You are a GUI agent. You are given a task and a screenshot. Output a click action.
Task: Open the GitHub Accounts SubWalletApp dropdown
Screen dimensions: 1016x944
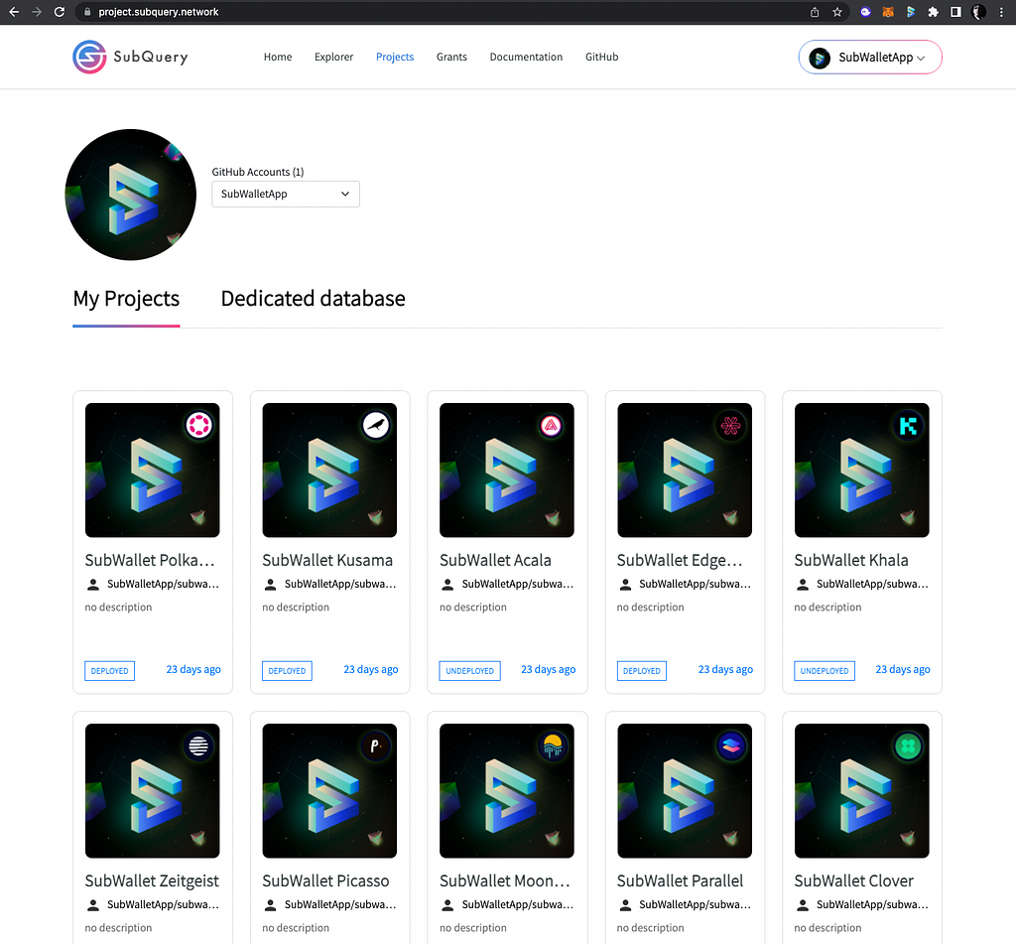(286, 194)
